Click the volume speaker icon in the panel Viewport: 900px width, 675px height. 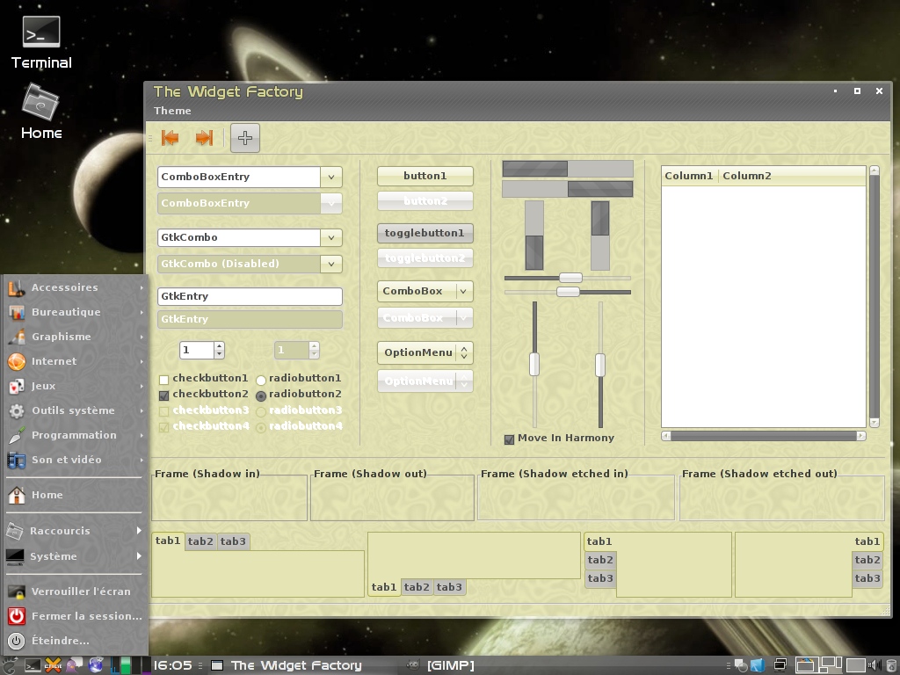875,665
